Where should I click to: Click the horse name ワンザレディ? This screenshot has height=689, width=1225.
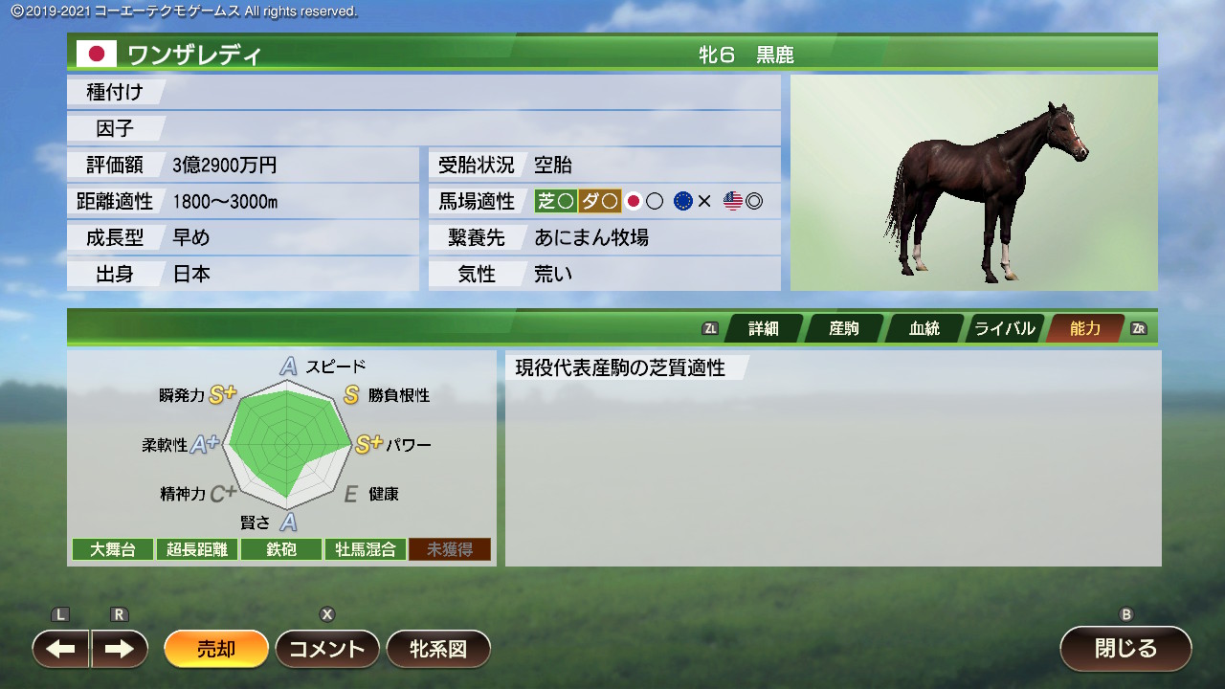[x=194, y=55]
